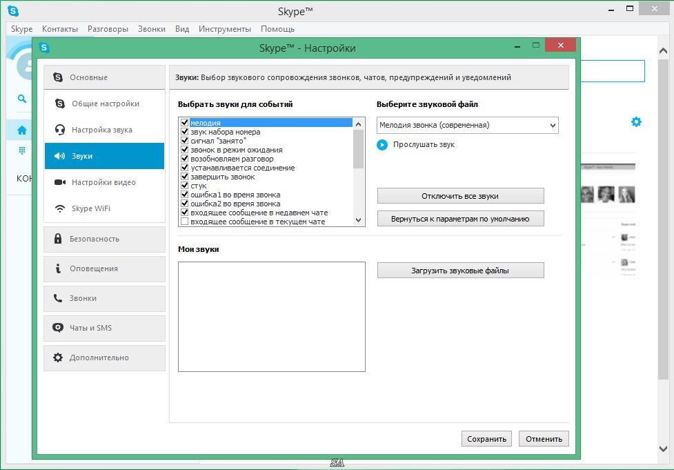The image size is (674, 470).
Task: Open the Skype menu
Action: pyautogui.click(x=21, y=29)
